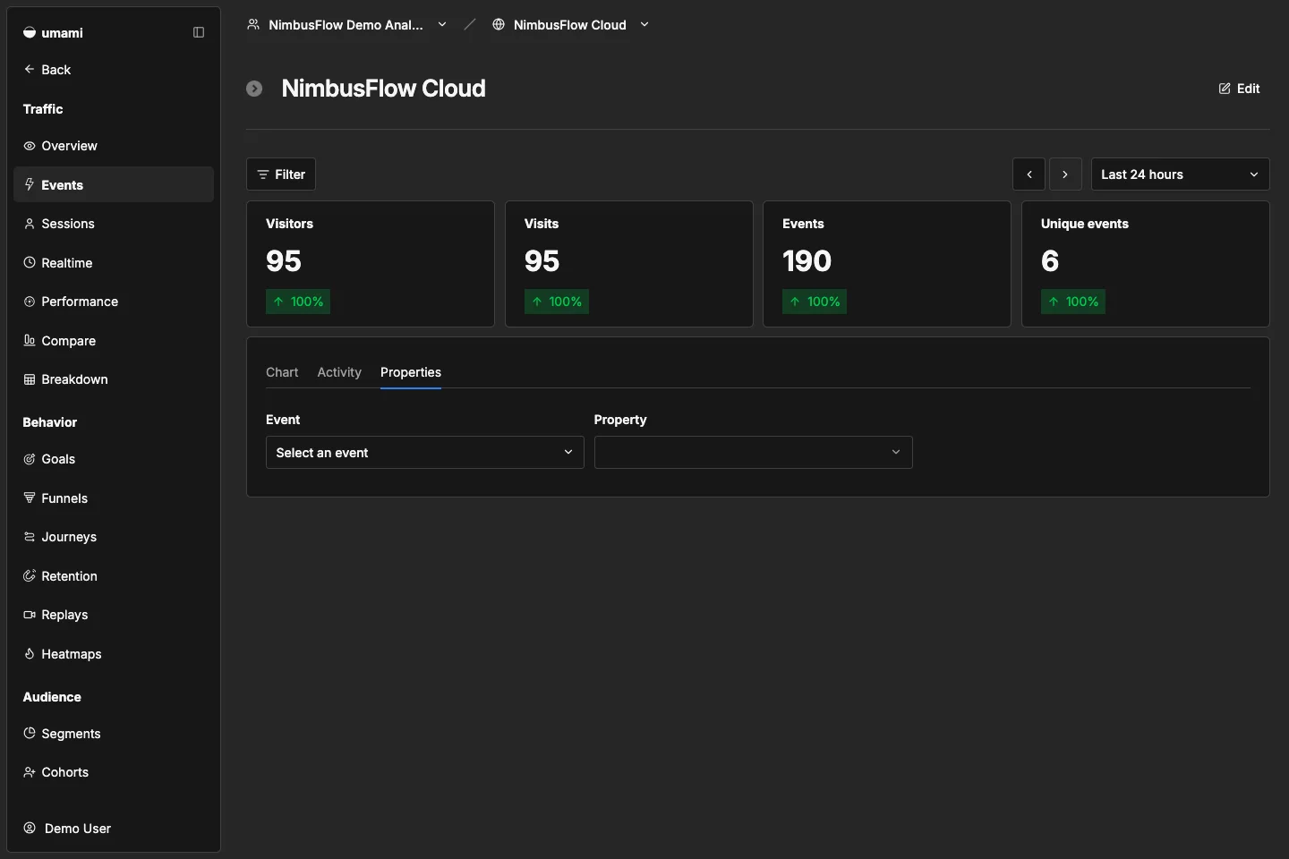The height and width of the screenshot is (859, 1289).
Task: Open the Realtime menu item
Action: (114, 262)
